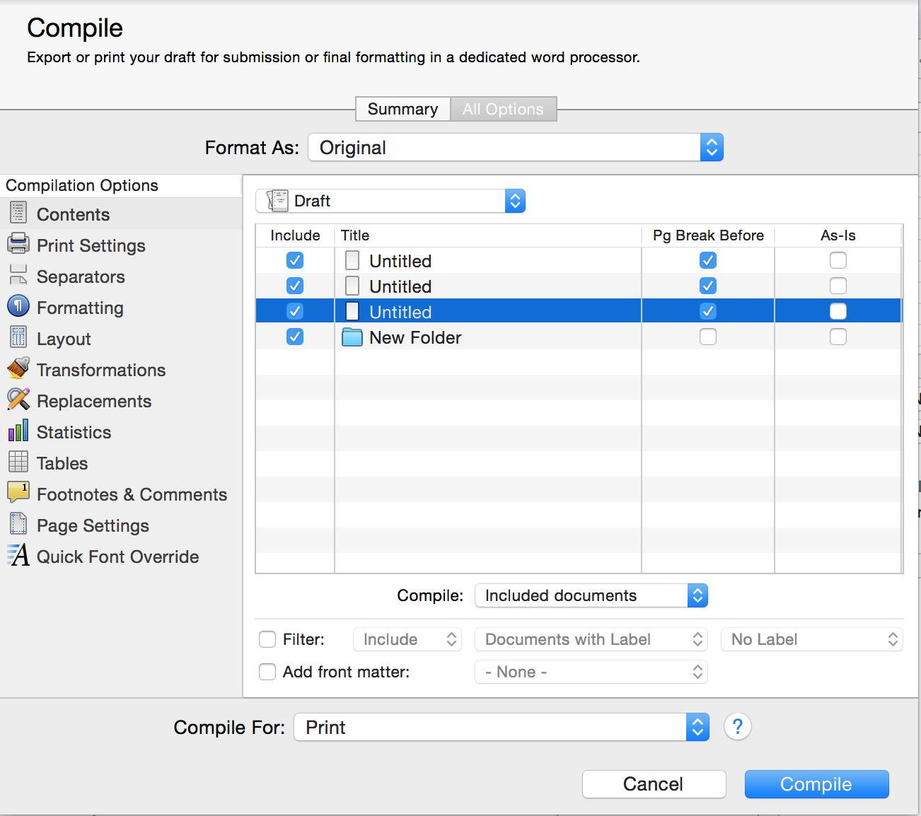Click the Print Settings printer icon
This screenshot has width=921, height=816.
pos(18,244)
